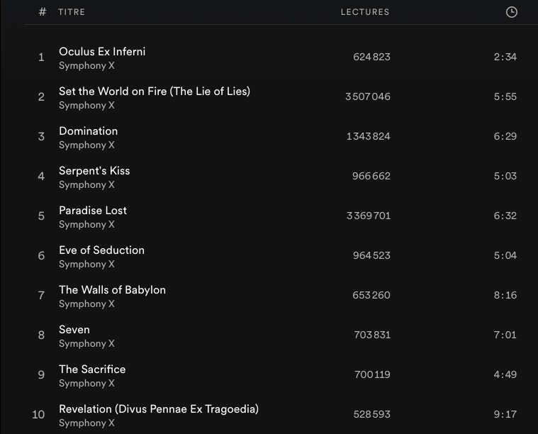Click track number 1 in the list
Image resolution: width=538 pixels, height=434 pixels.
pos(41,57)
